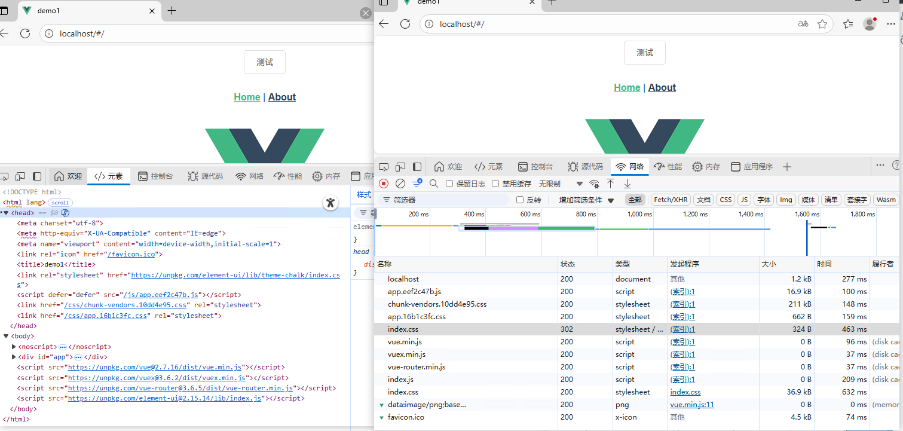Image resolution: width=903 pixels, height=431 pixels.
Task: Expand the noscript element node
Action: [14, 347]
